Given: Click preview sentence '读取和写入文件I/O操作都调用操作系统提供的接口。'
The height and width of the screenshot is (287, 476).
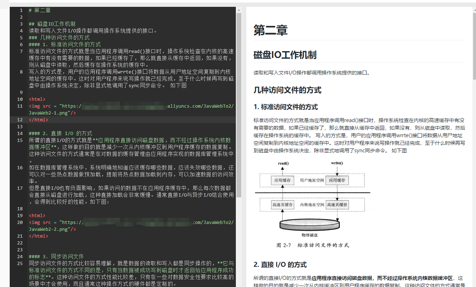Looking at the screenshot, I should (x=312, y=73).
